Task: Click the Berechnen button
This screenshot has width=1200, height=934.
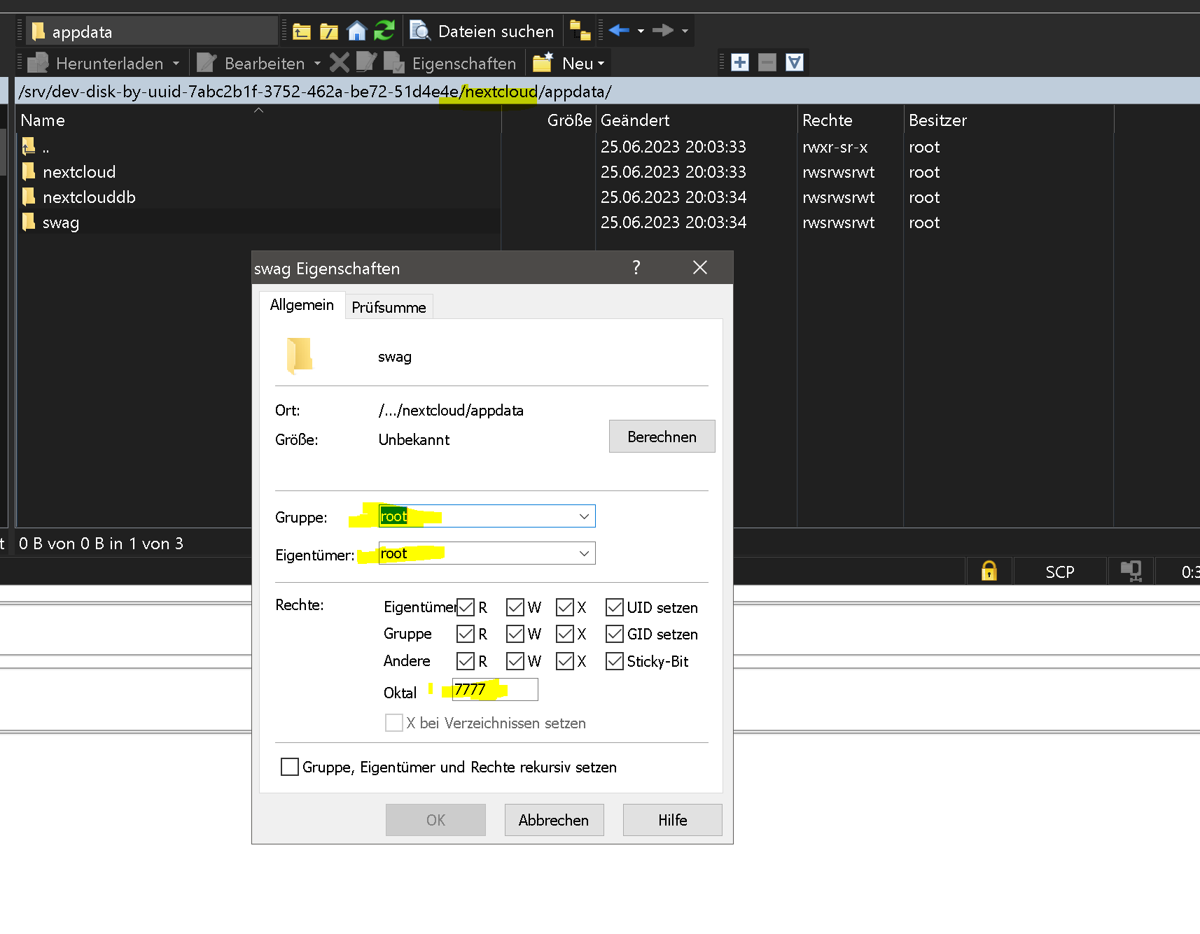Action: (x=662, y=437)
